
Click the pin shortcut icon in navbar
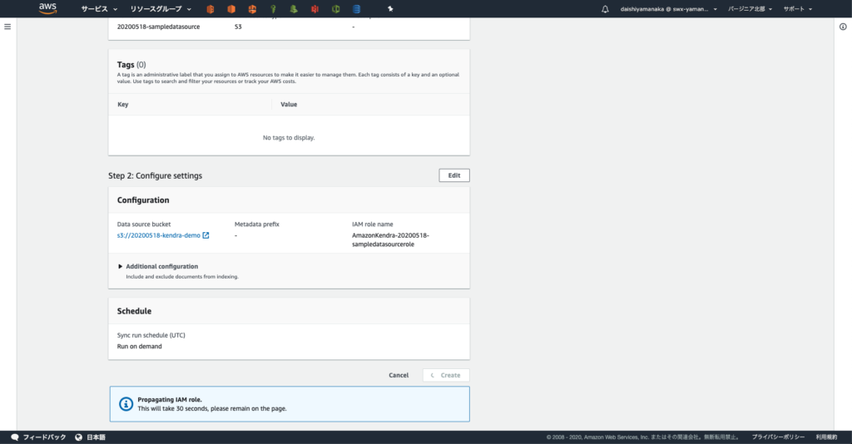coord(391,9)
